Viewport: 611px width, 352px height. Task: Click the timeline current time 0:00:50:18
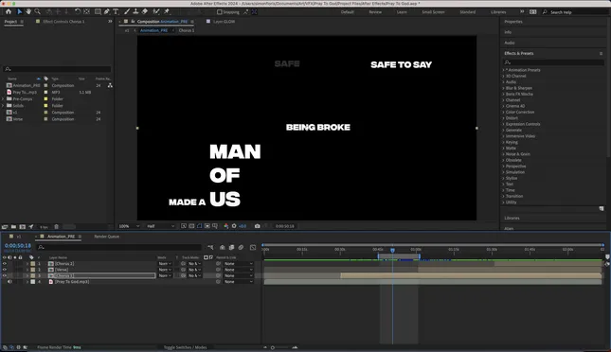point(18,246)
